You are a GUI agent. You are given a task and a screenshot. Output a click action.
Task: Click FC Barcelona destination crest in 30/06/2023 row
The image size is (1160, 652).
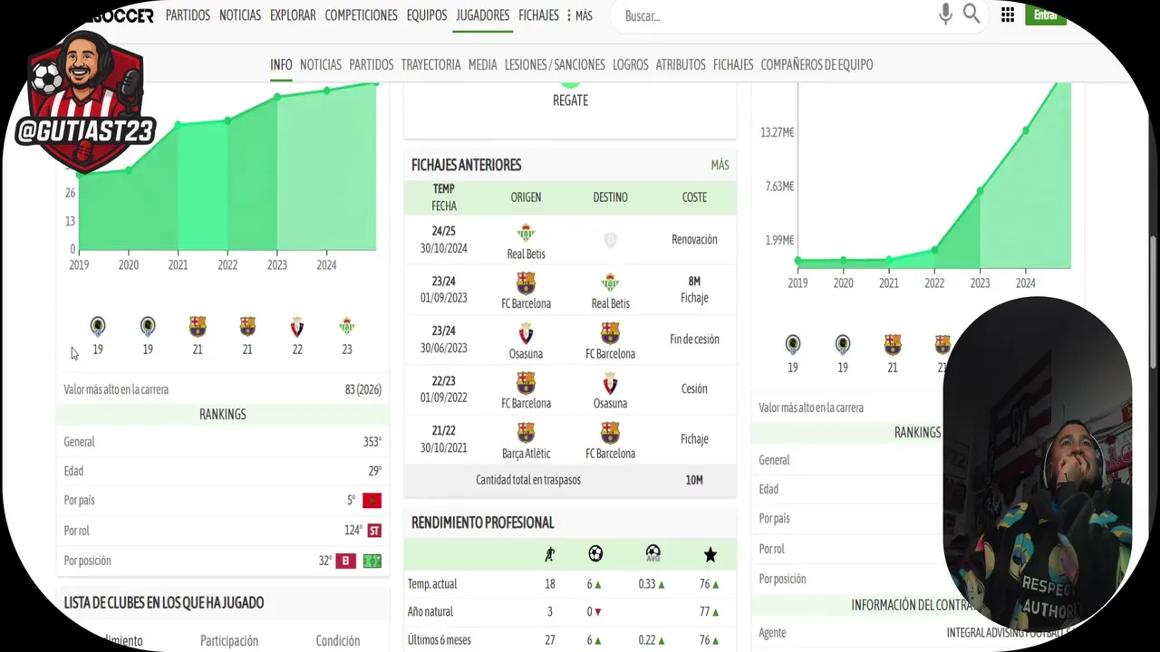(x=610, y=333)
